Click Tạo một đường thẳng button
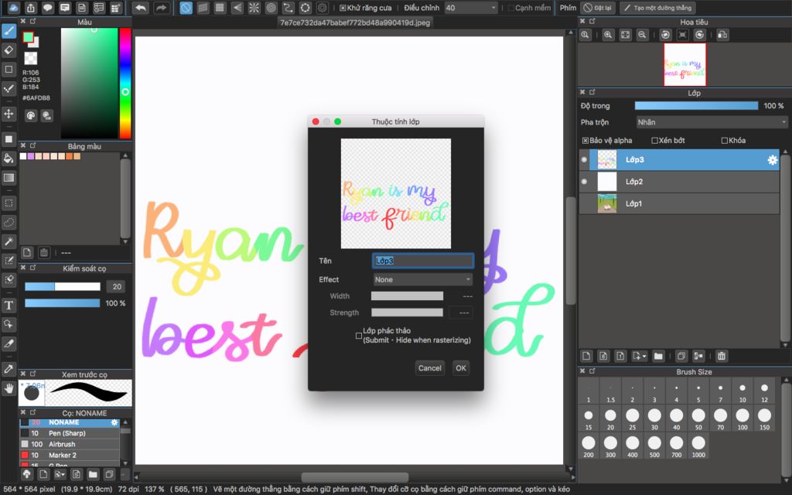 coord(657,8)
